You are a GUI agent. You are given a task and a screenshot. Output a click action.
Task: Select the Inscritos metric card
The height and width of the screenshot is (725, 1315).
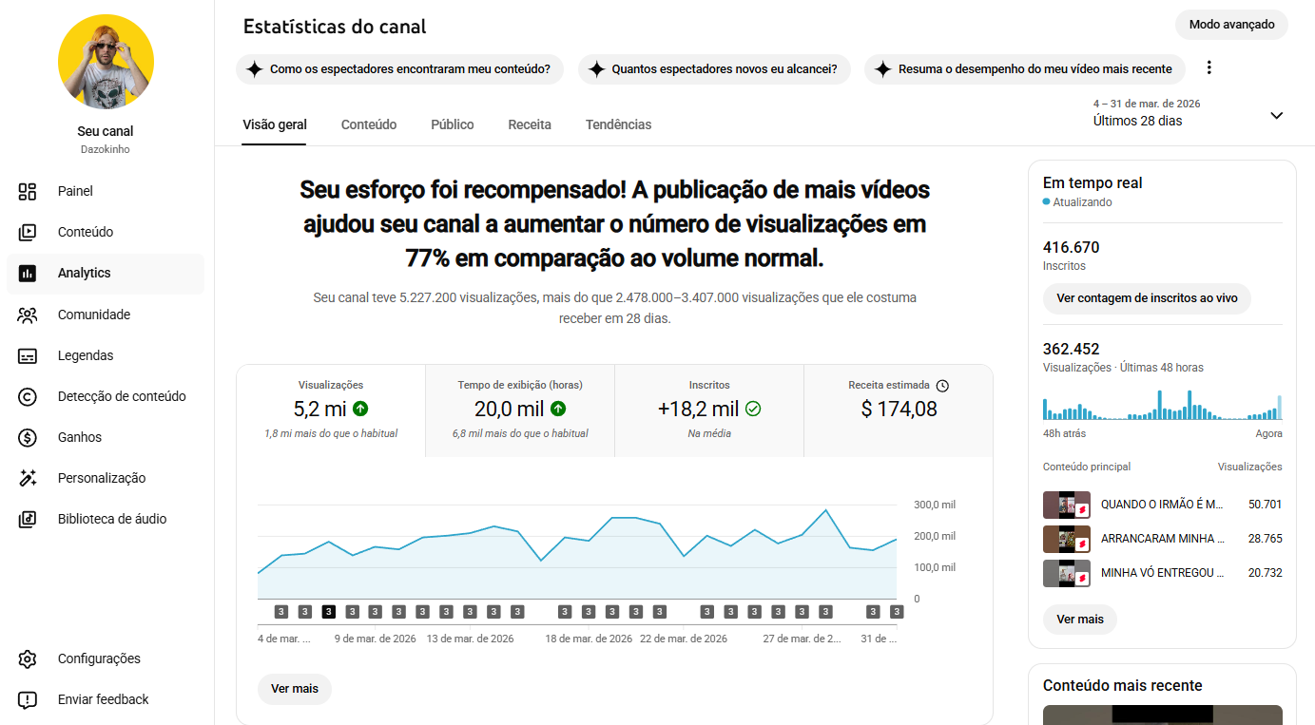(x=709, y=410)
